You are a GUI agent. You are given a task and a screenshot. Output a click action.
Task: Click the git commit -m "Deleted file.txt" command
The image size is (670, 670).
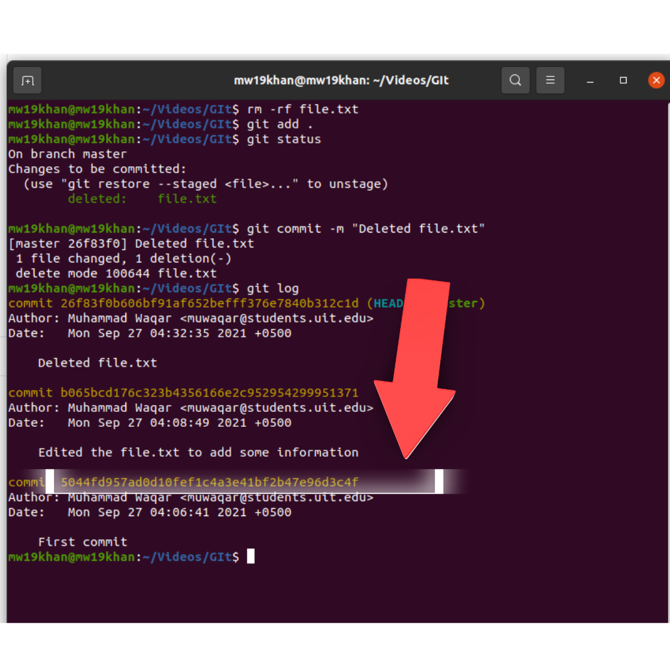pos(366,228)
